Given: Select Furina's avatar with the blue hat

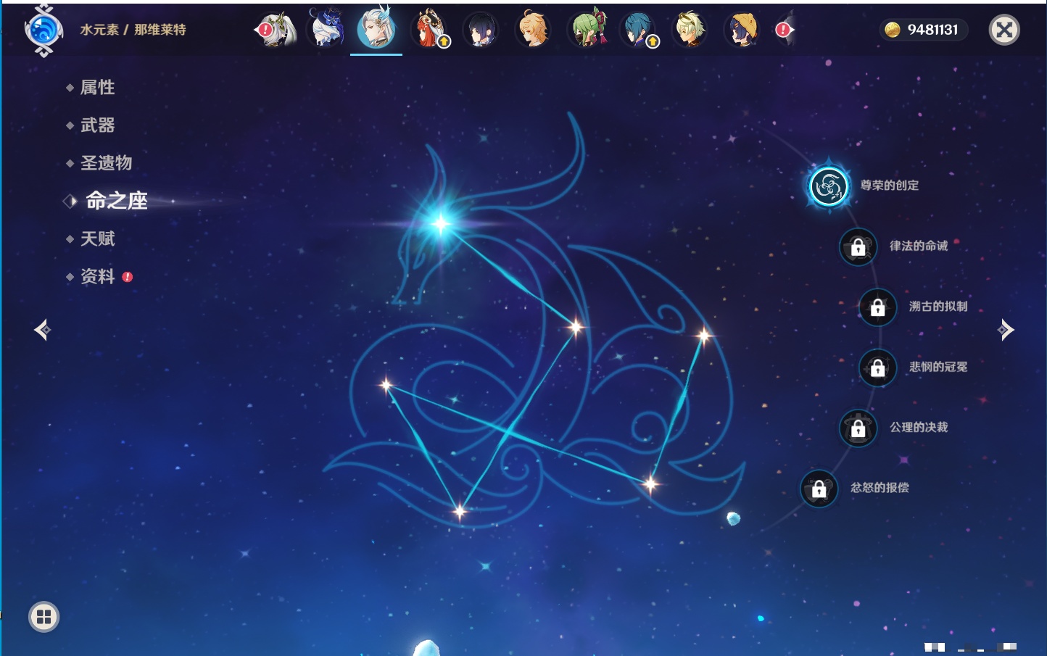Looking at the screenshot, I should coord(326,29).
